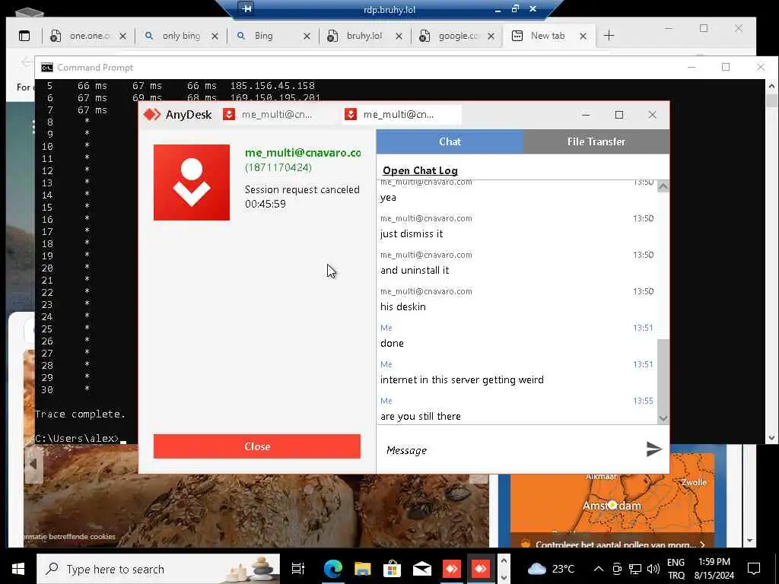Screen dimensions: 779x584
Task: Show hidden system tray icons
Action: point(598,569)
